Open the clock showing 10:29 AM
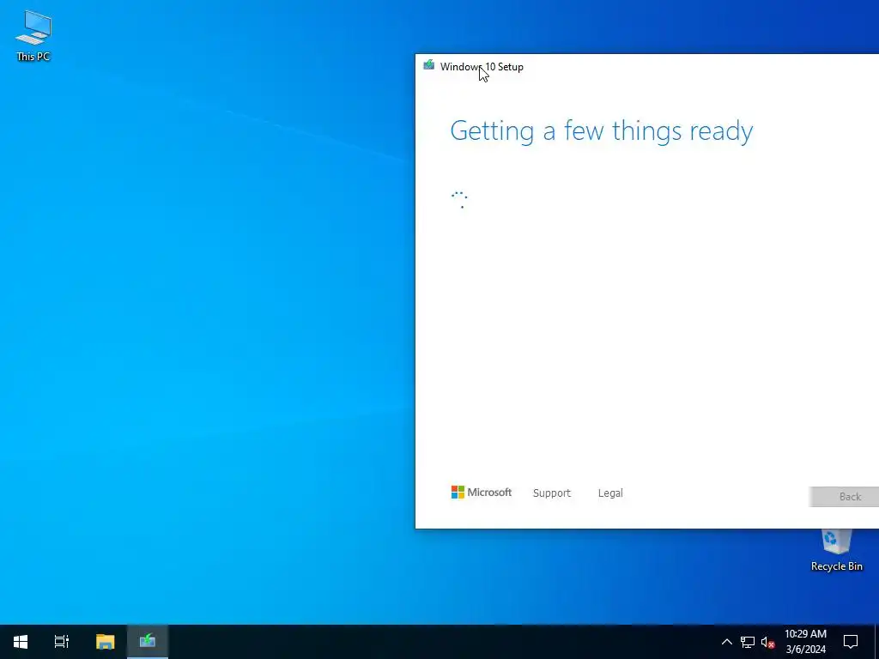 tap(805, 642)
